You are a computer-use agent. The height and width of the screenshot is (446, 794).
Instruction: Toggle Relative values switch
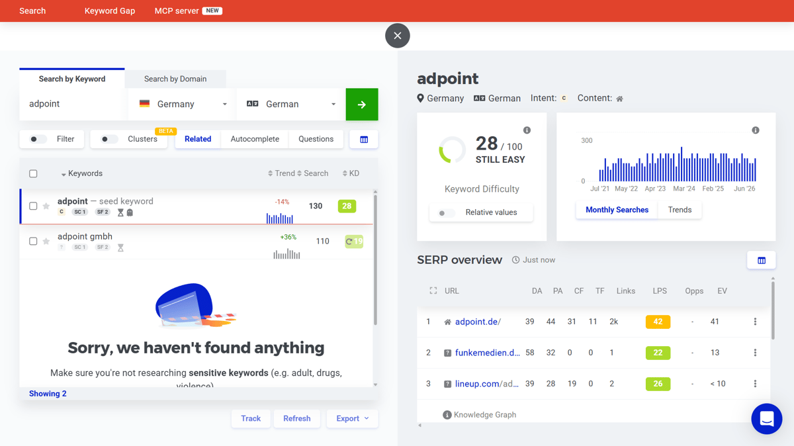coord(447,213)
